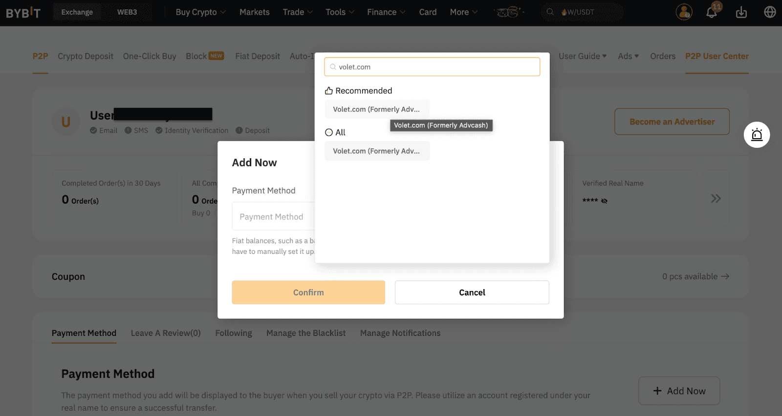Image resolution: width=782 pixels, height=416 pixels.
Task: Click 0 pcs available coupon link
Action: [x=695, y=276]
